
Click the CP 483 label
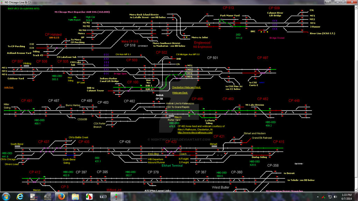point(103,102)
